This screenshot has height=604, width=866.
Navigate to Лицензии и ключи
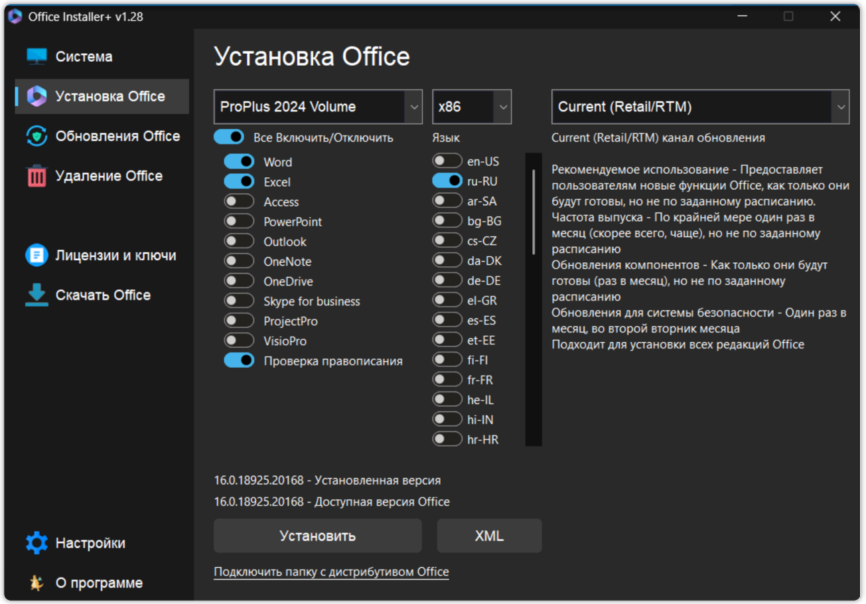point(106,255)
